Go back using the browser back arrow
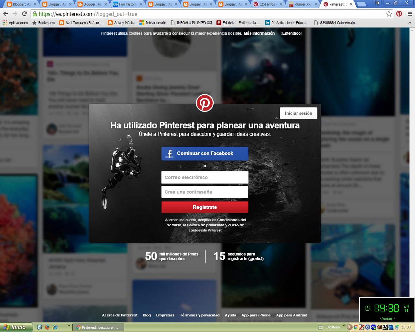The width and height of the screenshot is (415, 332). pos(6,14)
